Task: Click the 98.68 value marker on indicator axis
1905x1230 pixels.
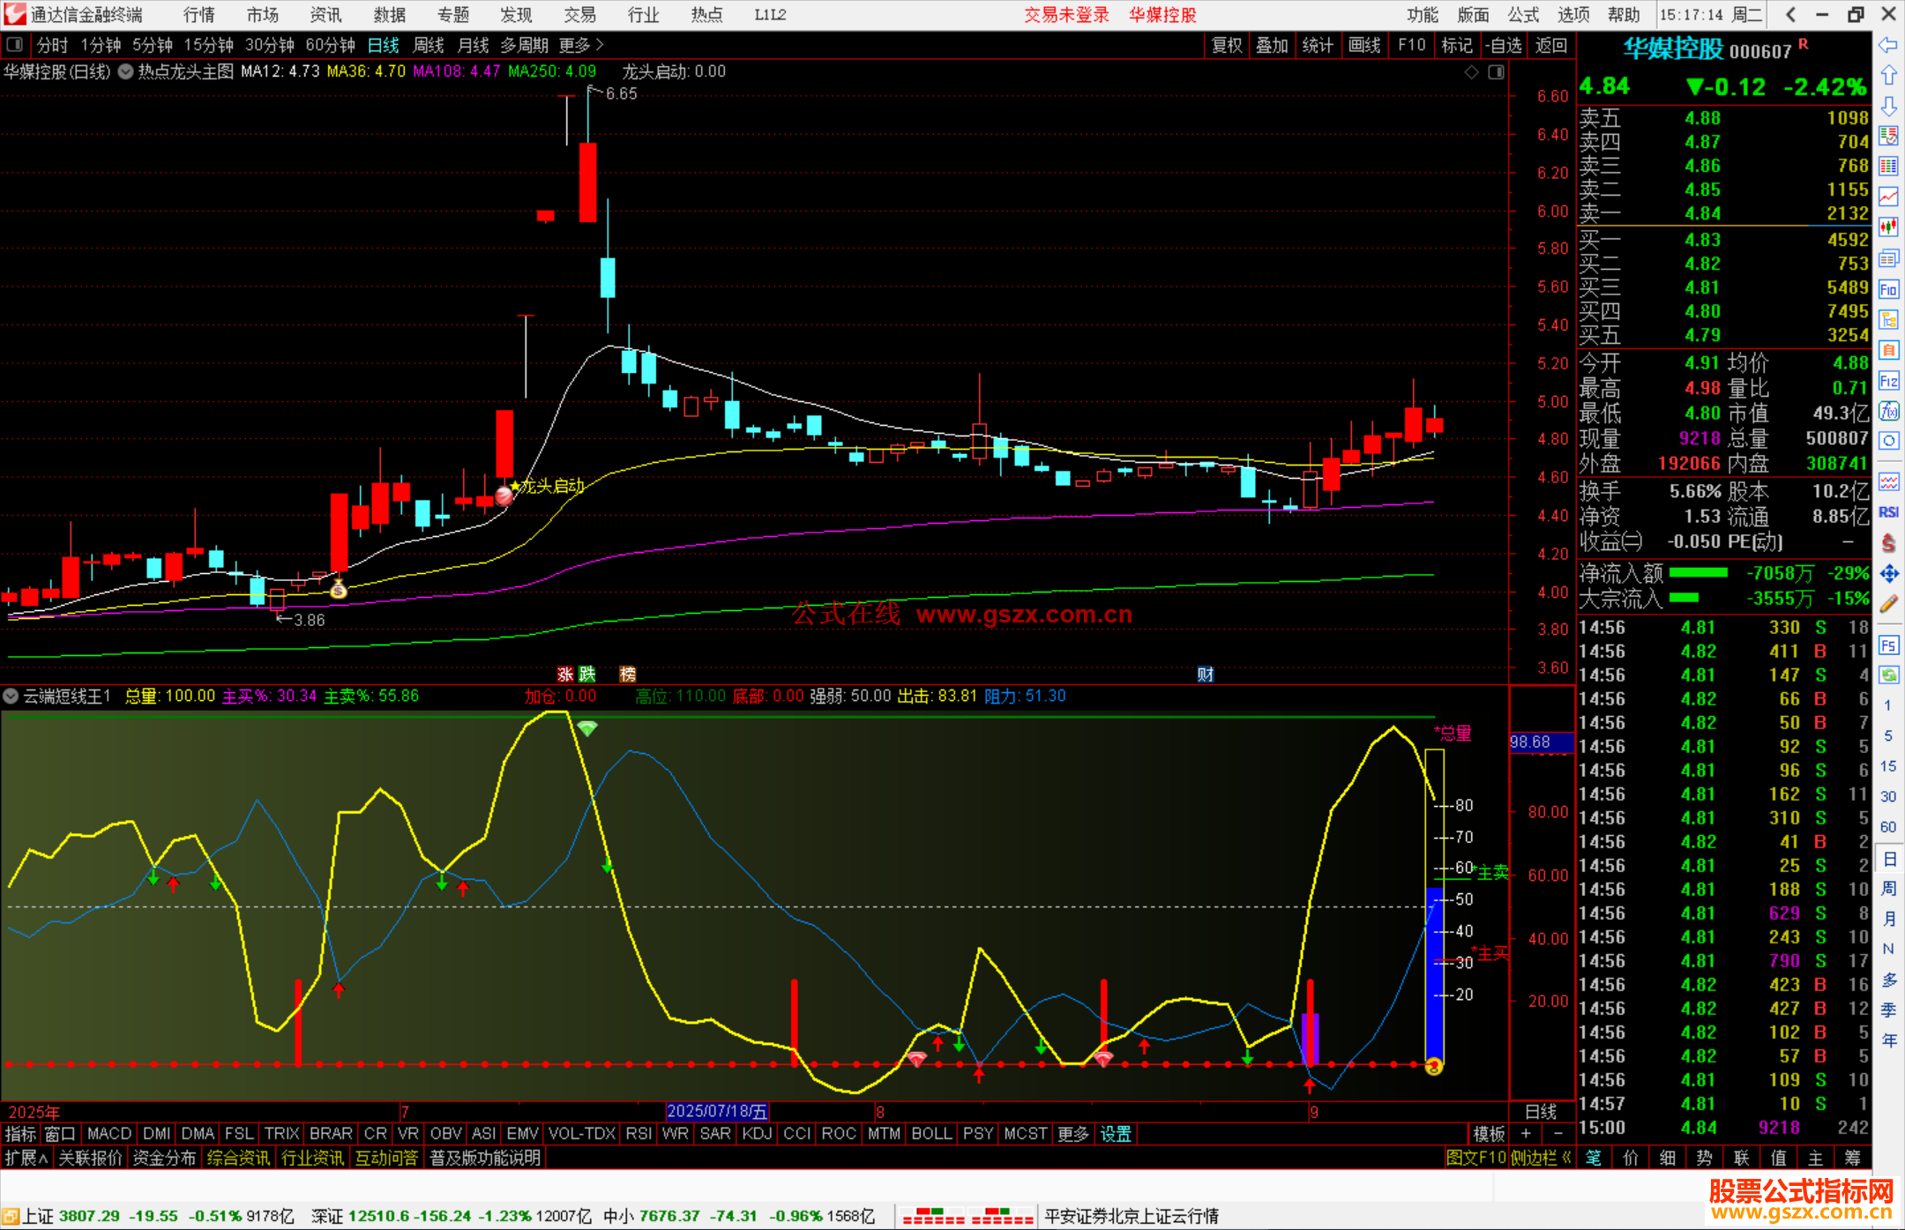Action: [1541, 742]
